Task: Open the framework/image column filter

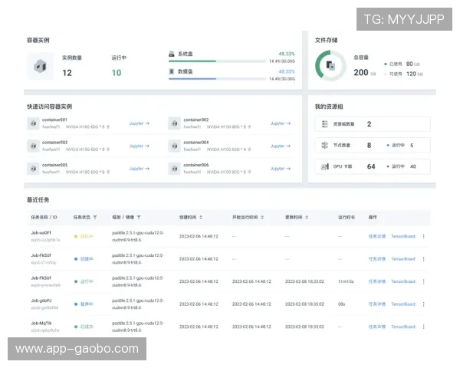Action: [x=139, y=217]
